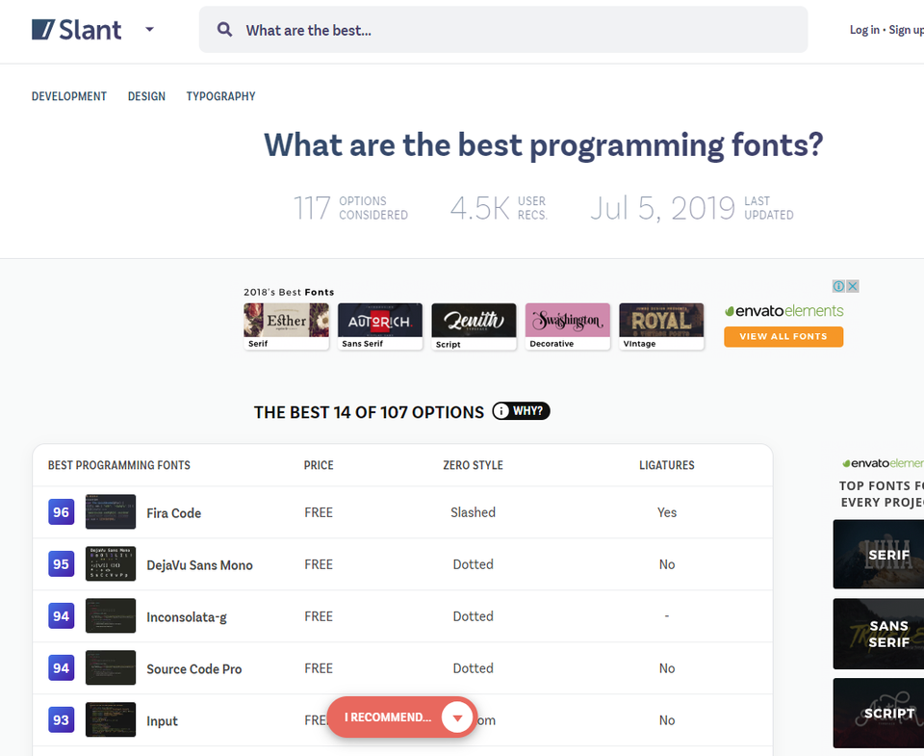Close the banner ad with X icon

pos(852,286)
